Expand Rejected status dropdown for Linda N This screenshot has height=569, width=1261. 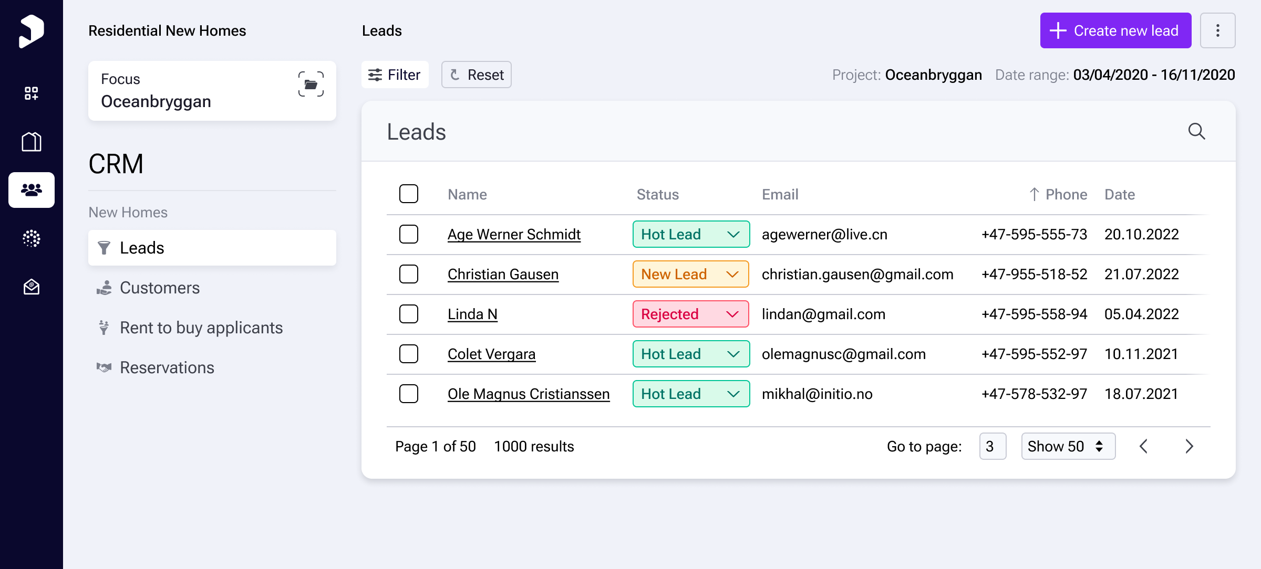[690, 314]
